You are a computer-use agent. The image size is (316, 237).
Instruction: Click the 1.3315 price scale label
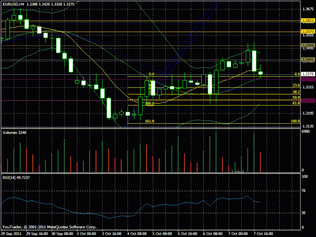(x=308, y=87)
